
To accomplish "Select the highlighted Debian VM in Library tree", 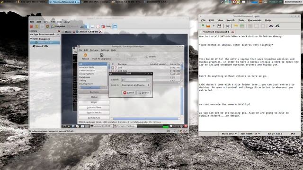I will point(45,42).
